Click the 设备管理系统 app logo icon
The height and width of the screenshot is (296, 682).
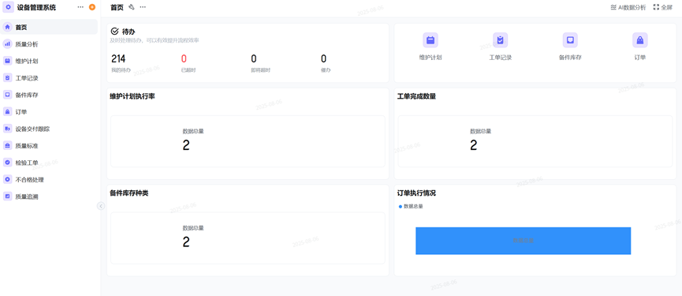tap(8, 7)
